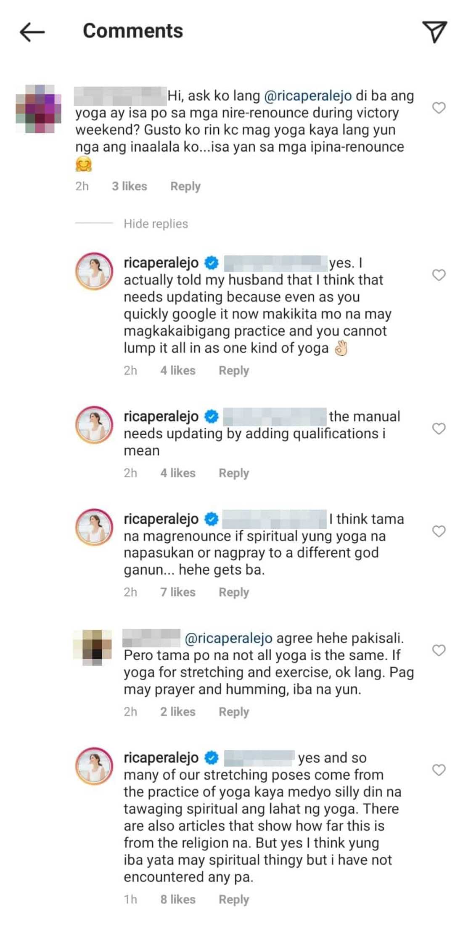Collapse thread with Hide replies
The width and height of the screenshot is (471, 927).
pyautogui.click(x=156, y=224)
